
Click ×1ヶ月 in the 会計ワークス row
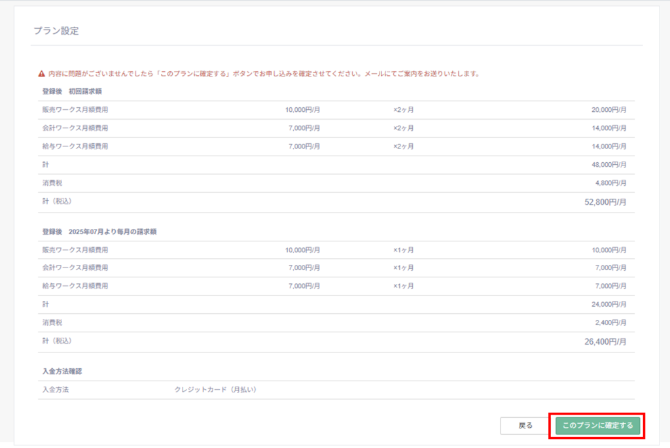403,267
